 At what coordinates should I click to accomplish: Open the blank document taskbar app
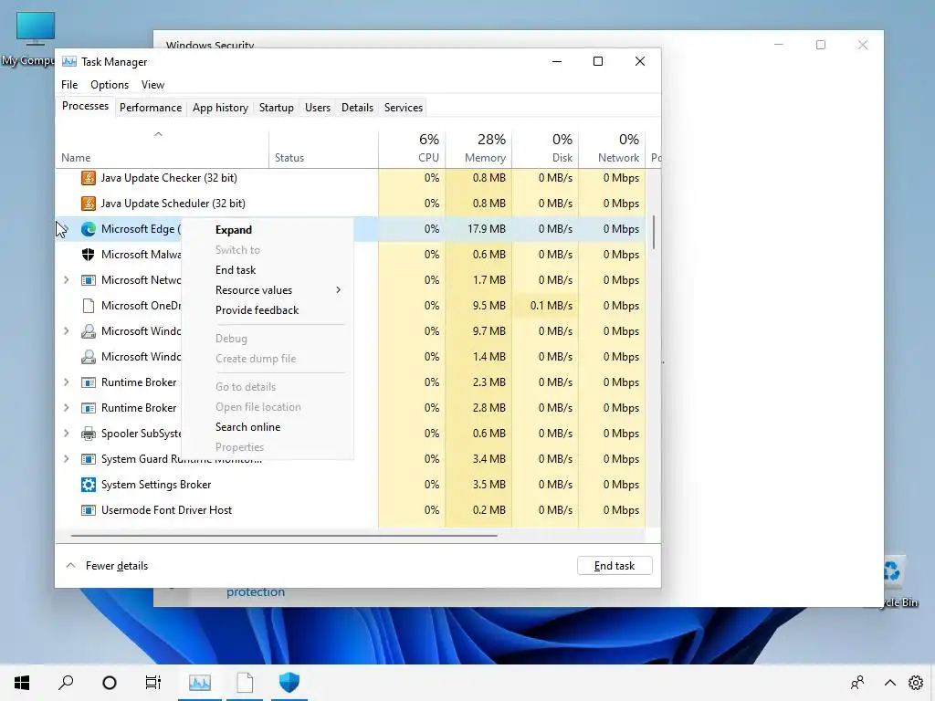click(245, 683)
